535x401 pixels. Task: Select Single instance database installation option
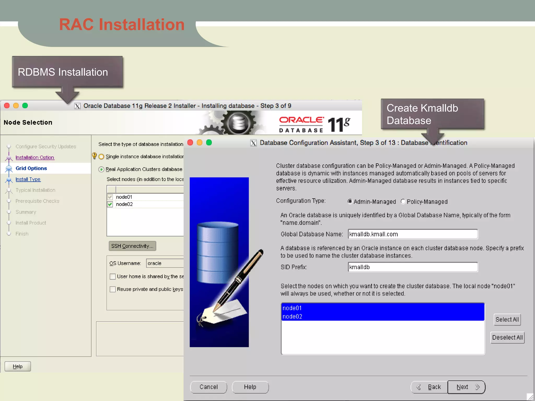click(x=101, y=157)
